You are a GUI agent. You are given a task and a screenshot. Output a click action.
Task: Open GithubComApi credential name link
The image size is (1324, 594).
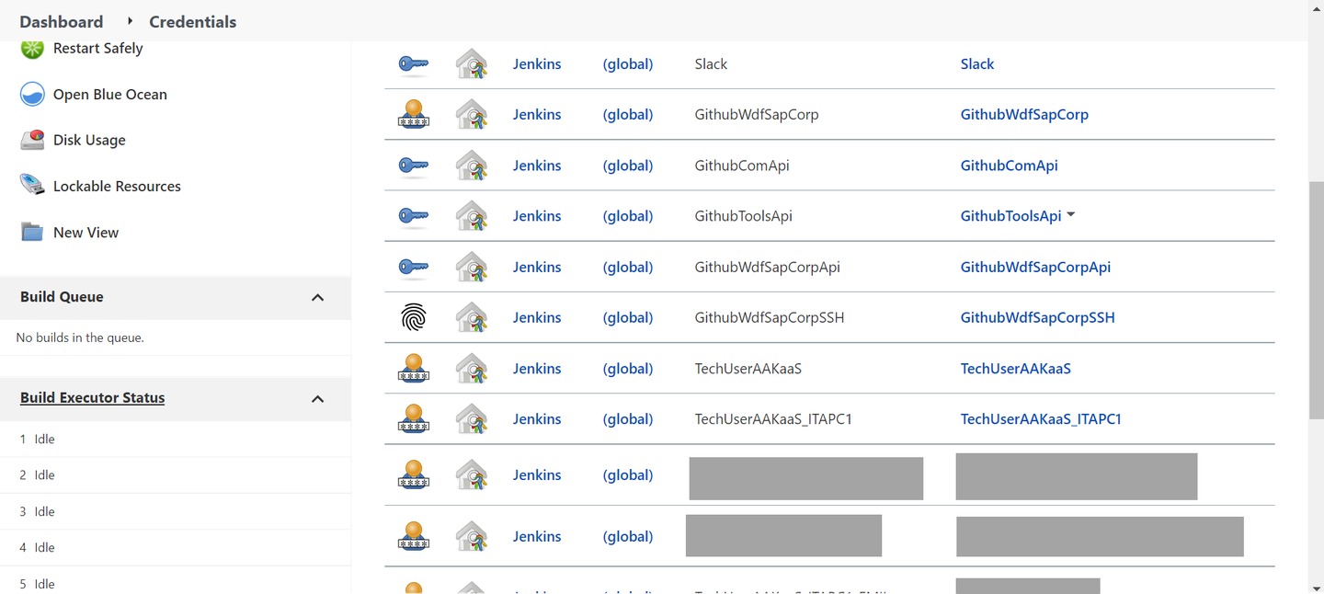coord(1009,166)
